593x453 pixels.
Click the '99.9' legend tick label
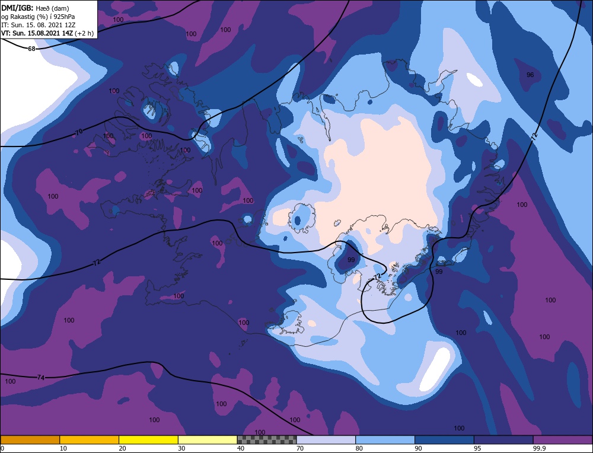pyautogui.click(x=539, y=448)
